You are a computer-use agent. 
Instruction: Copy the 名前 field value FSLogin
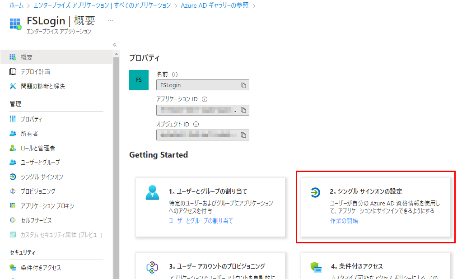tap(243, 85)
